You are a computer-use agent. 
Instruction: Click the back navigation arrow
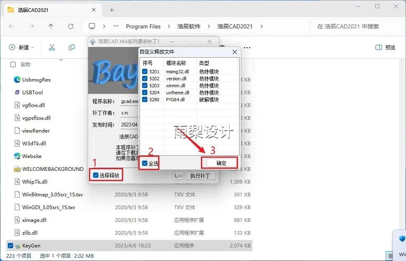pyautogui.click(x=12, y=26)
